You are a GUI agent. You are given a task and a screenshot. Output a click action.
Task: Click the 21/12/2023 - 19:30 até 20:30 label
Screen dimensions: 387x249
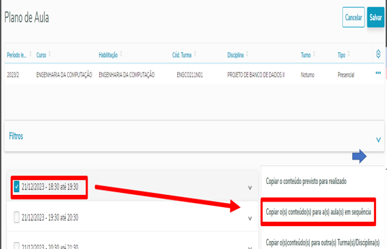[50, 217]
